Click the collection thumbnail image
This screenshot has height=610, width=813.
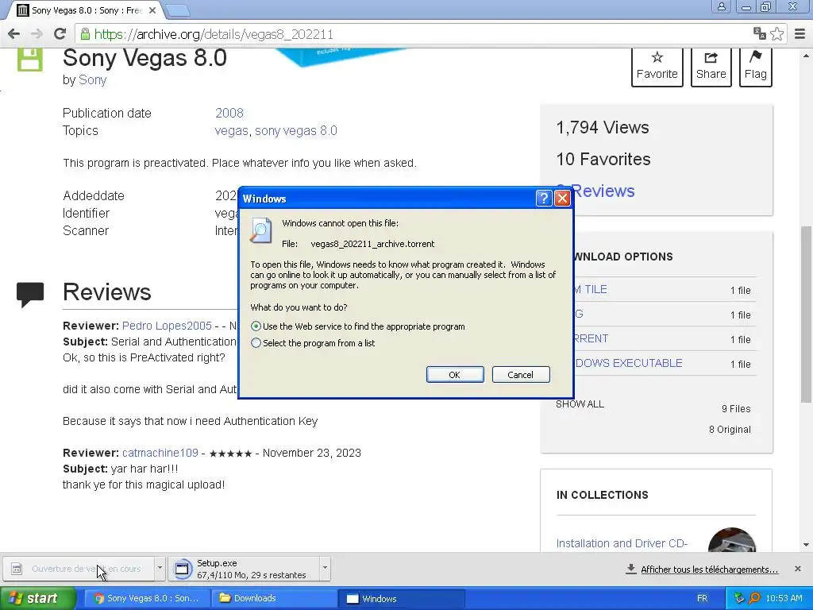point(731,540)
